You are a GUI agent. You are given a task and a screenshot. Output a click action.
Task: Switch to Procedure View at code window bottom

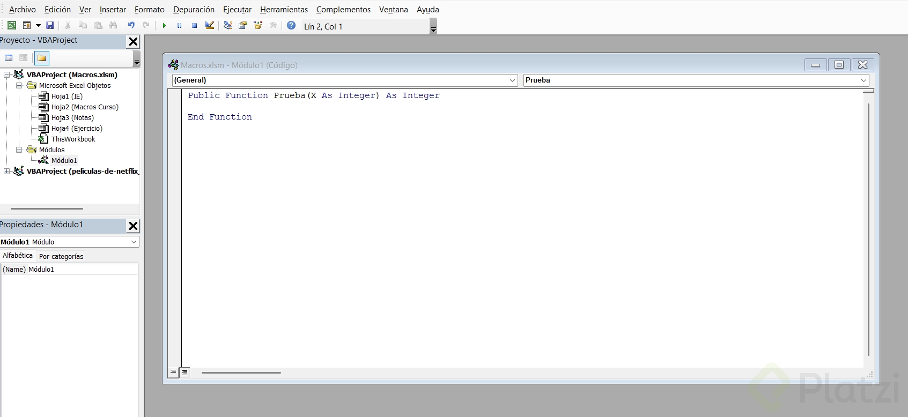coord(173,372)
